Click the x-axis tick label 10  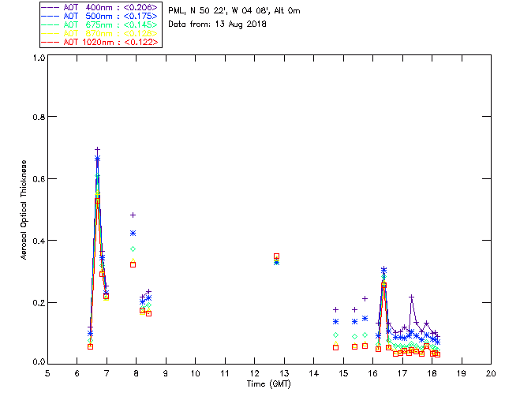(x=195, y=374)
